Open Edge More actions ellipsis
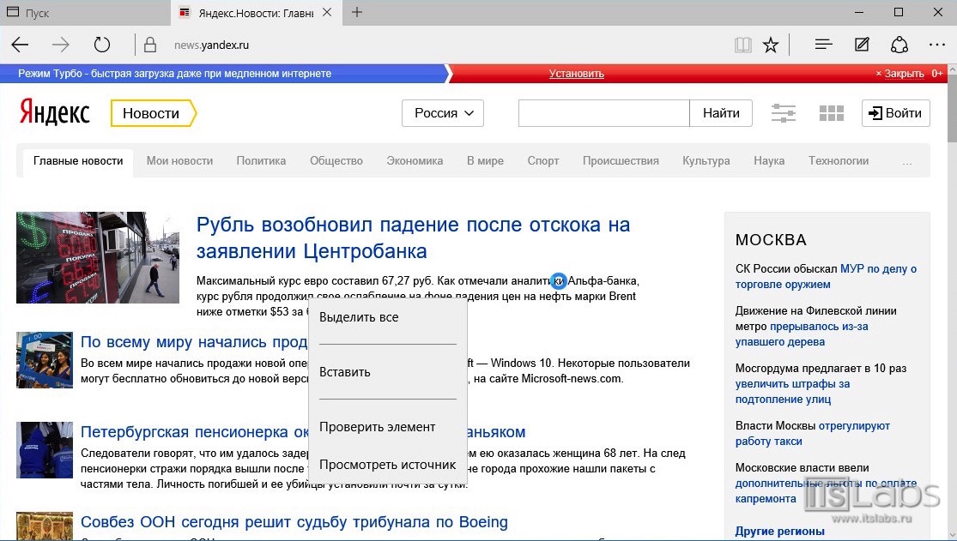 tap(937, 45)
